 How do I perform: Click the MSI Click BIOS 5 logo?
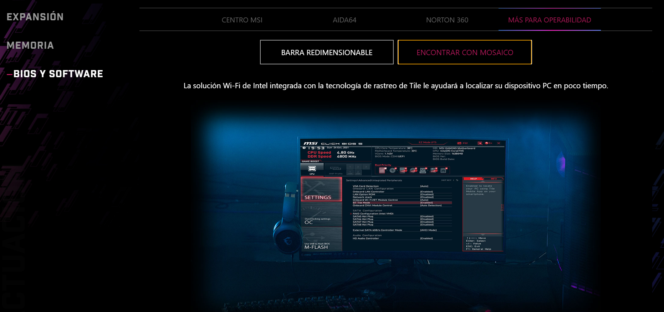pos(333,143)
